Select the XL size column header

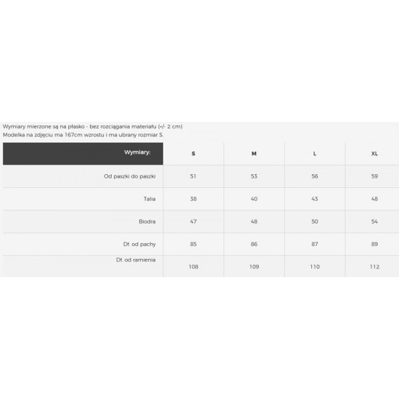click(374, 154)
